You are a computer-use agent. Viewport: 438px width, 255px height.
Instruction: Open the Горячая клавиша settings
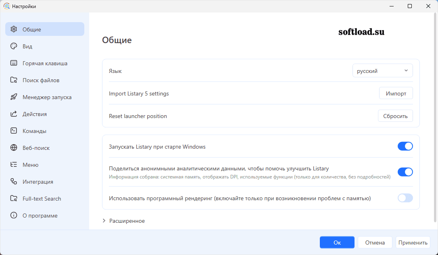click(45, 63)
